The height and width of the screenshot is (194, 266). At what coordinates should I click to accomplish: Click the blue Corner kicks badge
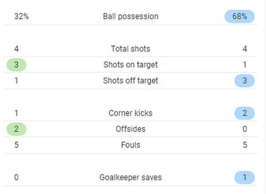[244, 113]
